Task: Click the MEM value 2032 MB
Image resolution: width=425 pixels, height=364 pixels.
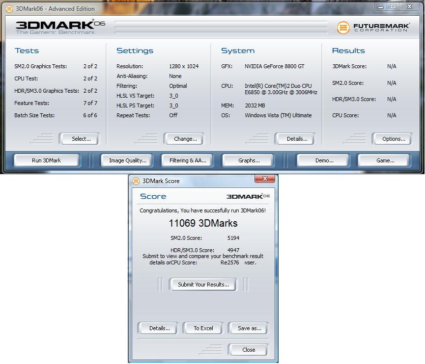Action: [255, 105]
